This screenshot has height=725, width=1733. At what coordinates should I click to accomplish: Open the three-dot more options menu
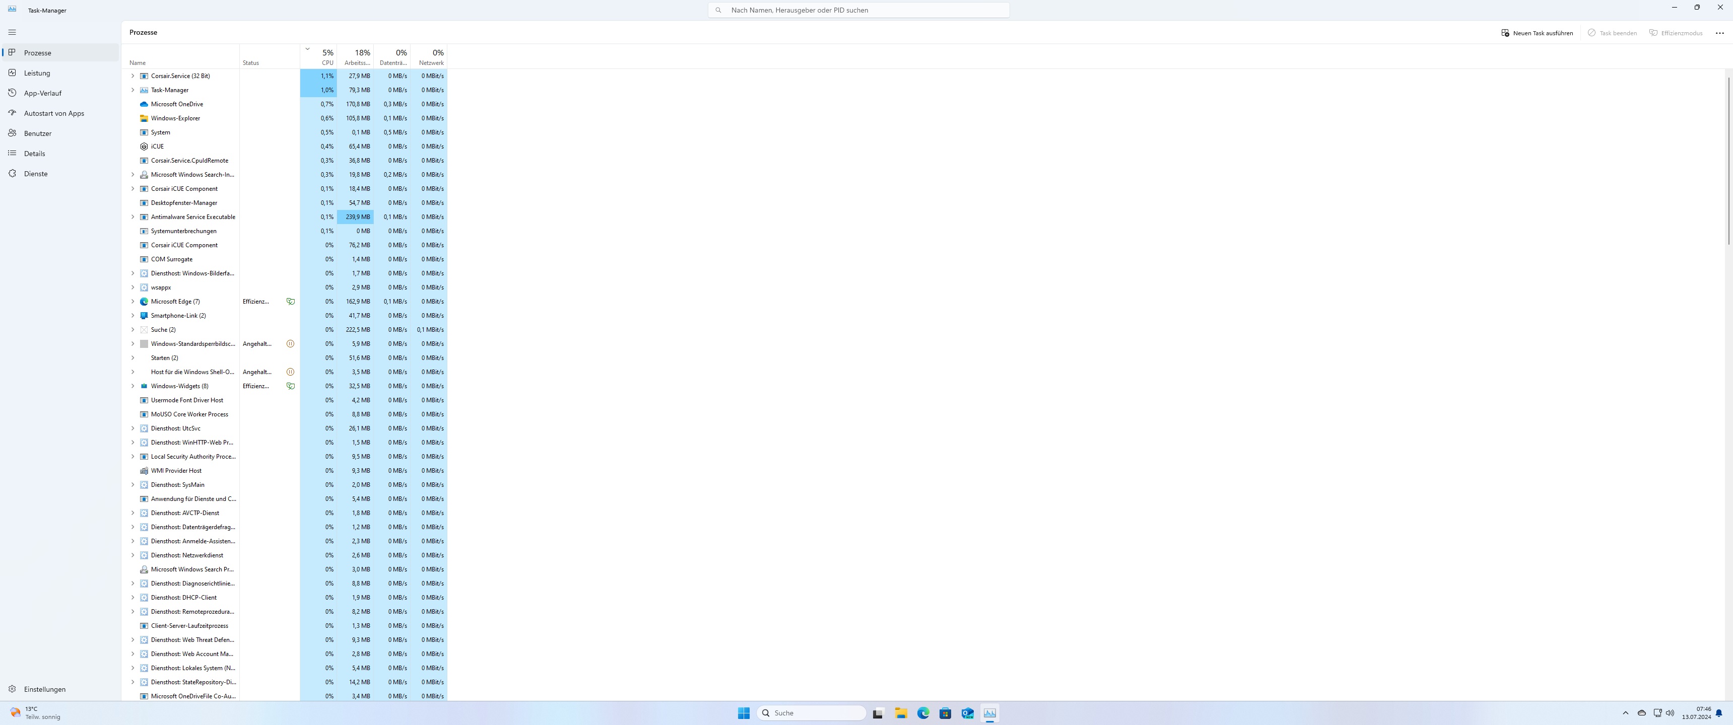tap(1719, 33)
